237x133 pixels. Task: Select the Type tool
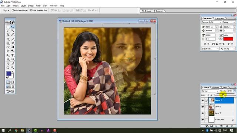pos(13,55)
